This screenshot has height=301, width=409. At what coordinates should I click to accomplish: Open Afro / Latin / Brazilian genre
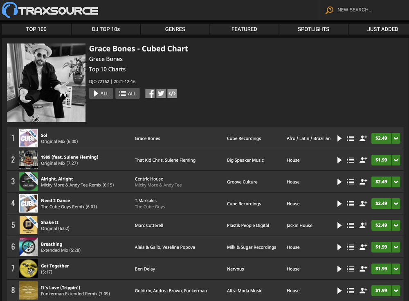point(308,138)
